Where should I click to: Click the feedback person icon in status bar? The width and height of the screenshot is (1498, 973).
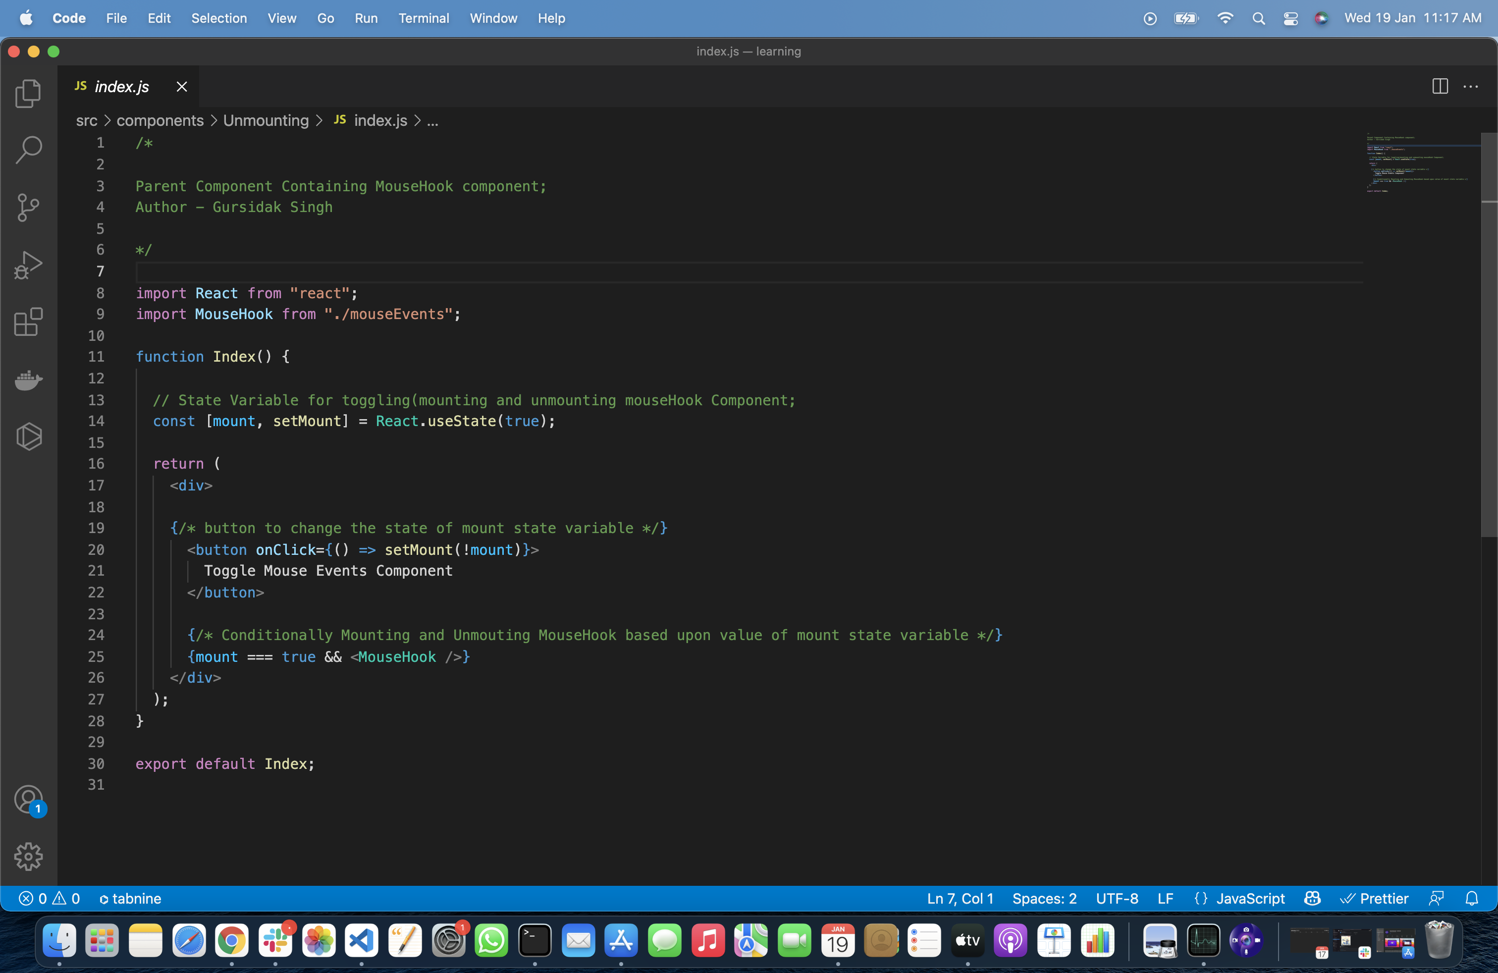coord(1436,898)
